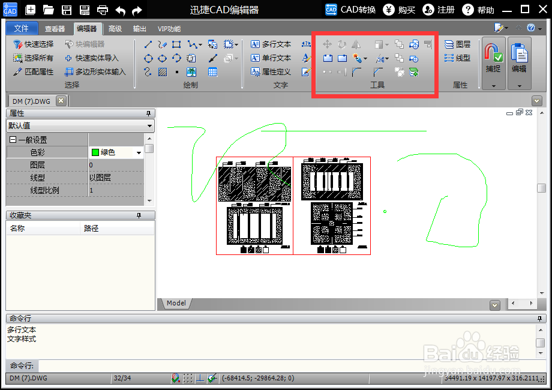This screenshot has height=390, width=552.
Task: Open 帮助 help
Action: [478, 10]
